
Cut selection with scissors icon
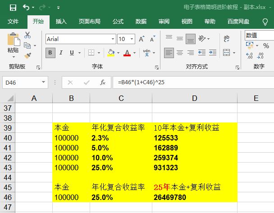pos(27,35)
